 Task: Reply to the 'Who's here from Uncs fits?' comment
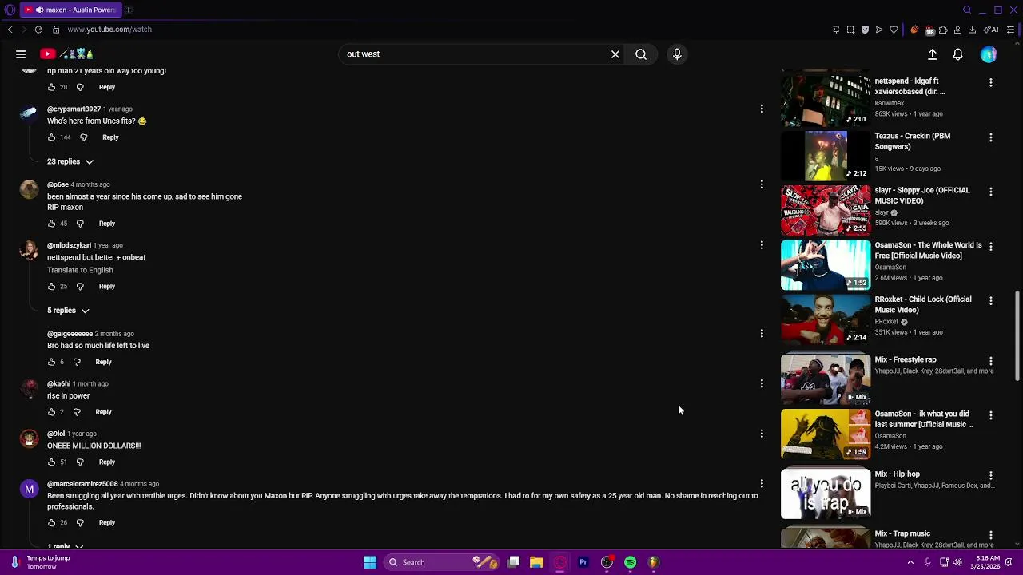pyautogui.click(x=110, y=137)
